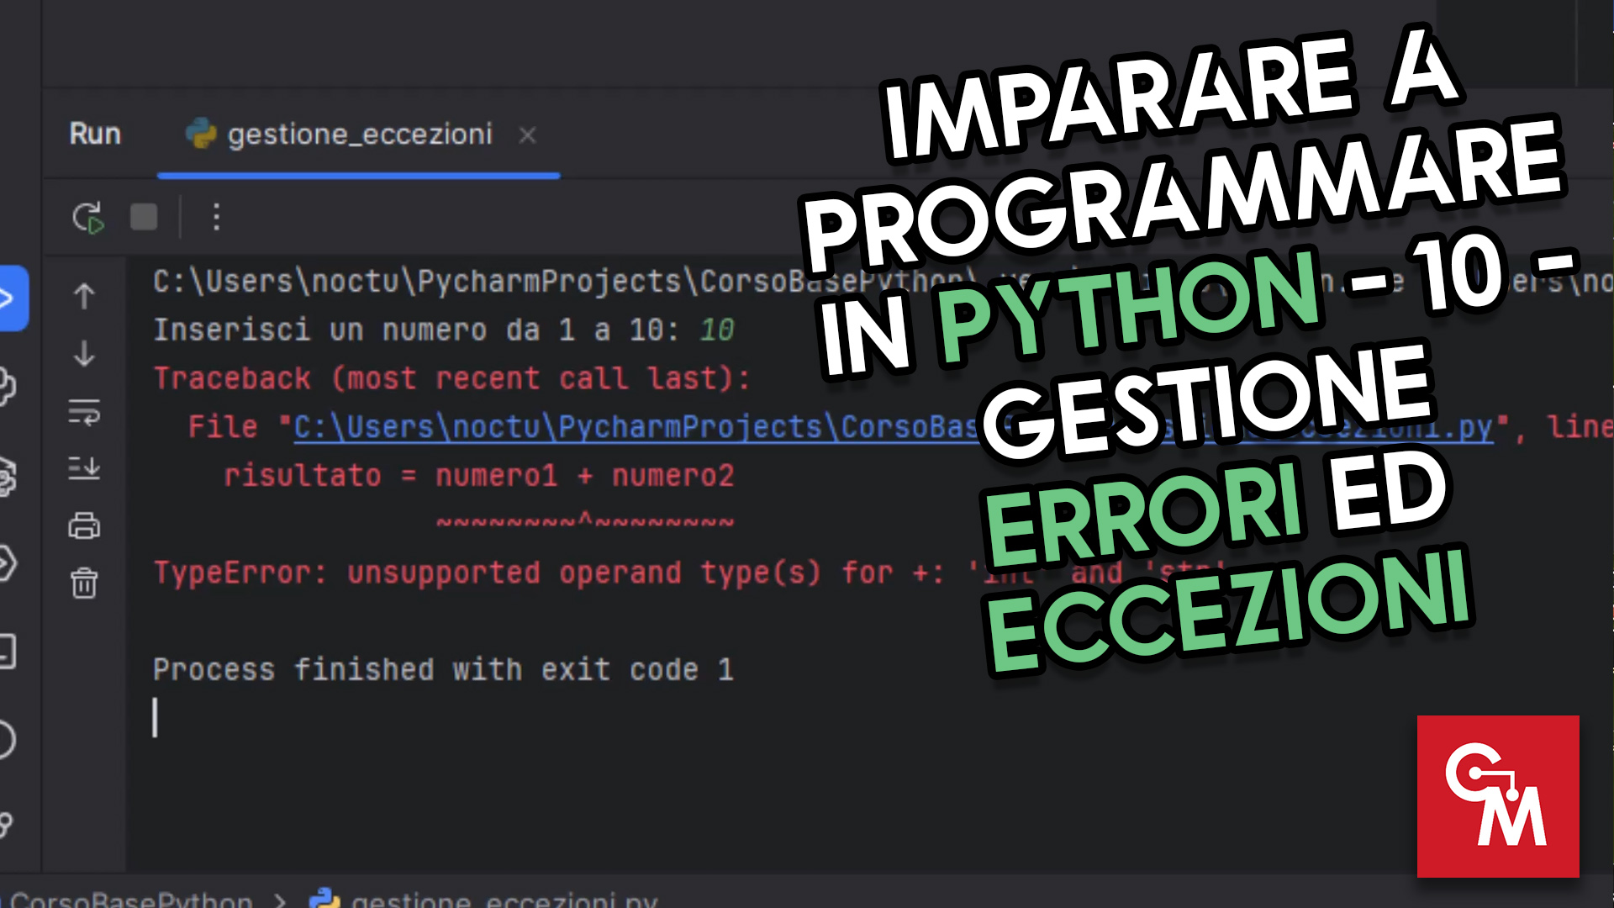Open the traceback file path link
Image resolution: width=1614 pixels, height=908 pixels.
588,426
